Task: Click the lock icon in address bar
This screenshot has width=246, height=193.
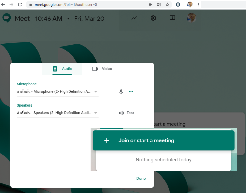Action: click(x=31, y=5)
